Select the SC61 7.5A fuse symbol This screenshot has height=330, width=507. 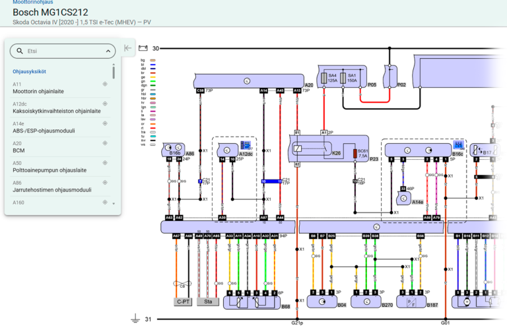click(355, 154)
